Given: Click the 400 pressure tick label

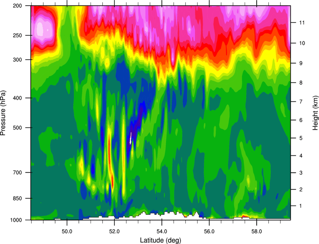Looking at the screenshot, I should point(17,98).
